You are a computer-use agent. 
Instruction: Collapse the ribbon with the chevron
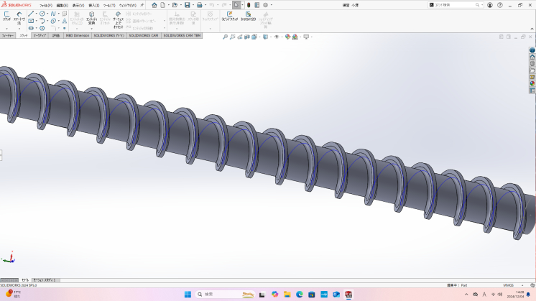coord(532,29)
